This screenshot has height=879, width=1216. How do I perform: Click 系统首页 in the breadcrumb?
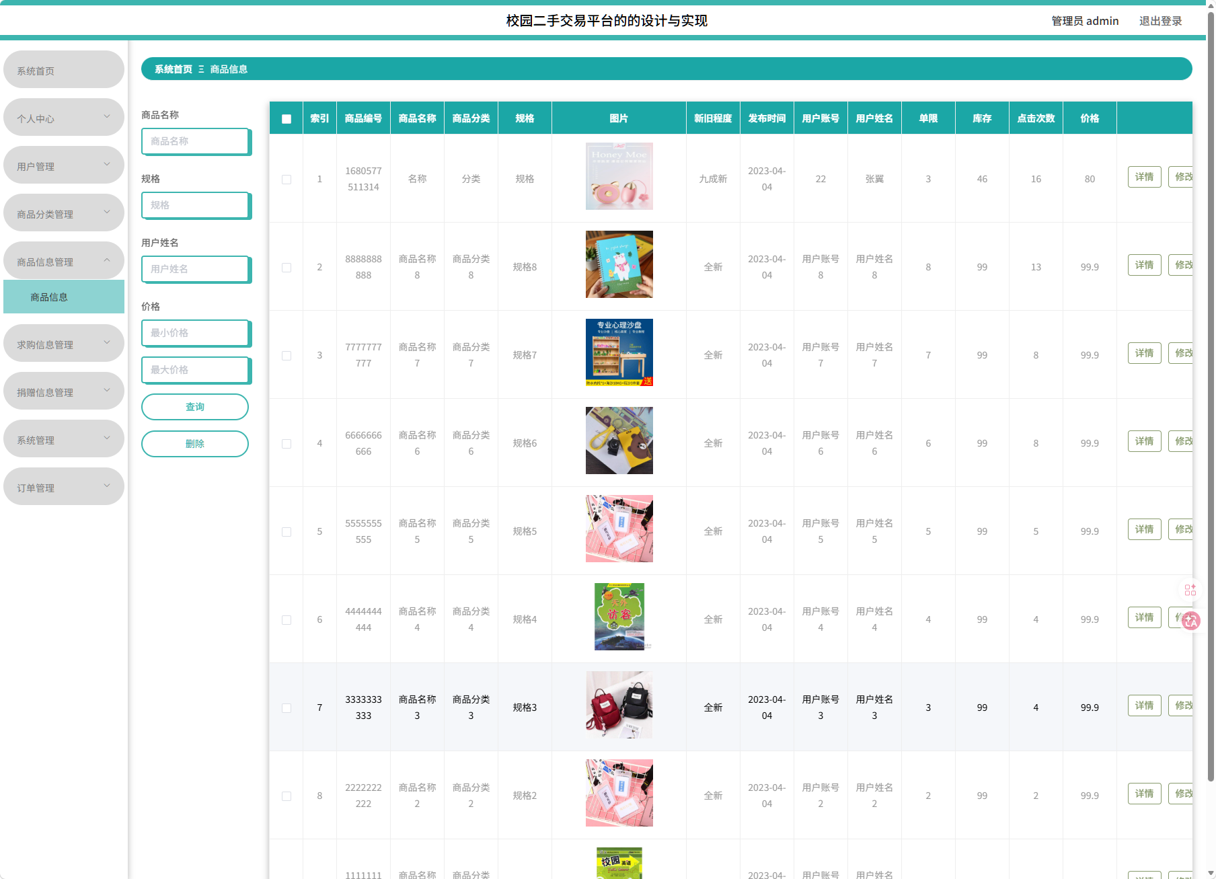point(174,69)
